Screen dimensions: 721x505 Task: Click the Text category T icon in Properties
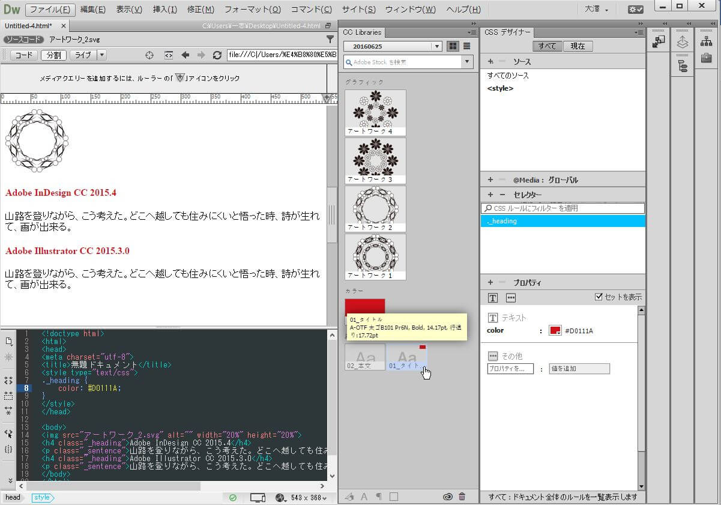[x=493, y=298]
